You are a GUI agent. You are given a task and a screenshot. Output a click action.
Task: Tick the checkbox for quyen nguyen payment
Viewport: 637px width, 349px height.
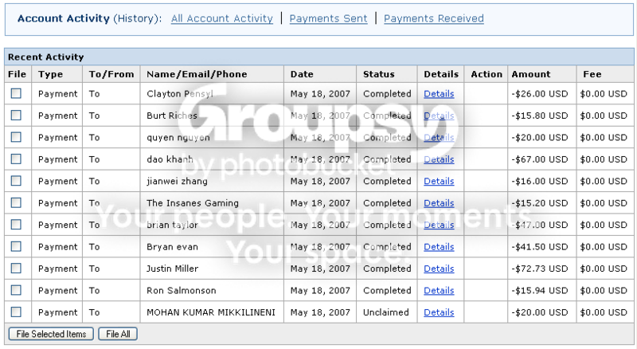16,137
